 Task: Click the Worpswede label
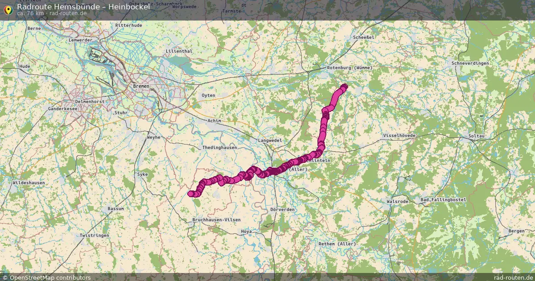click(x=184, y=7)
